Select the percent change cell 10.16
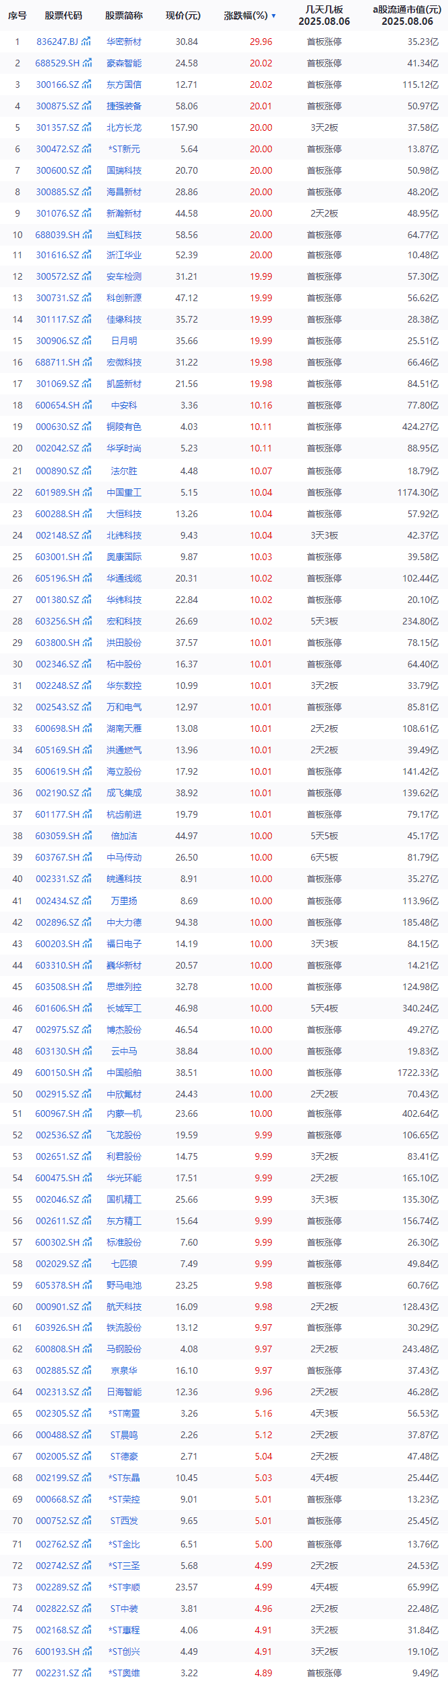448x1683 pixels. pyautogui.click(x=261, y=405)
